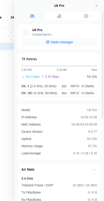
Task: Click the IP address 10.69.12.80
Action: pos(89,117)
